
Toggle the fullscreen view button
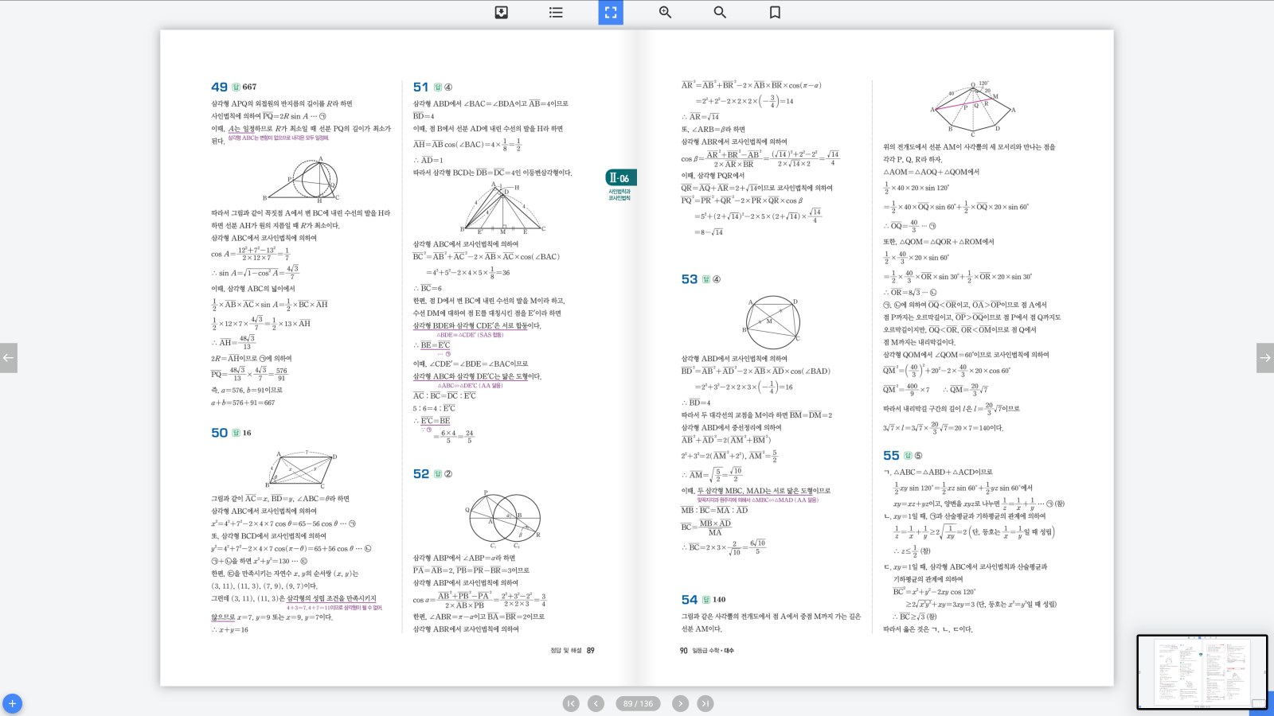(x=611, y=12)
